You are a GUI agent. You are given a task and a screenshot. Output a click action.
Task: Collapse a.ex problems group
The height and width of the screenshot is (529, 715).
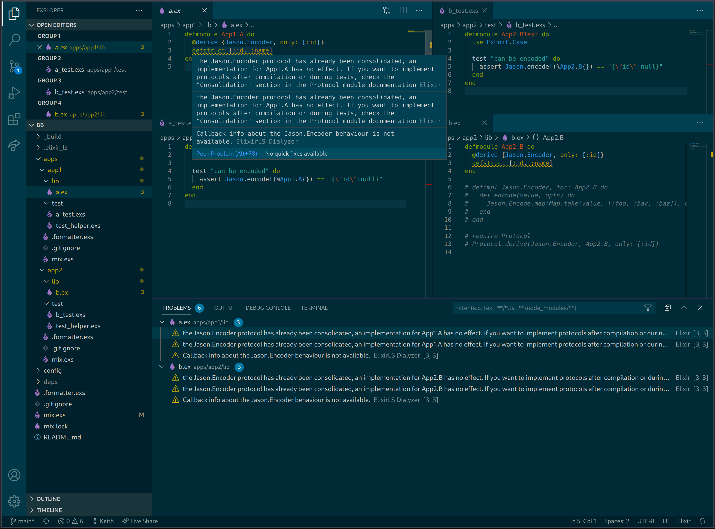[x=162, y=322]
